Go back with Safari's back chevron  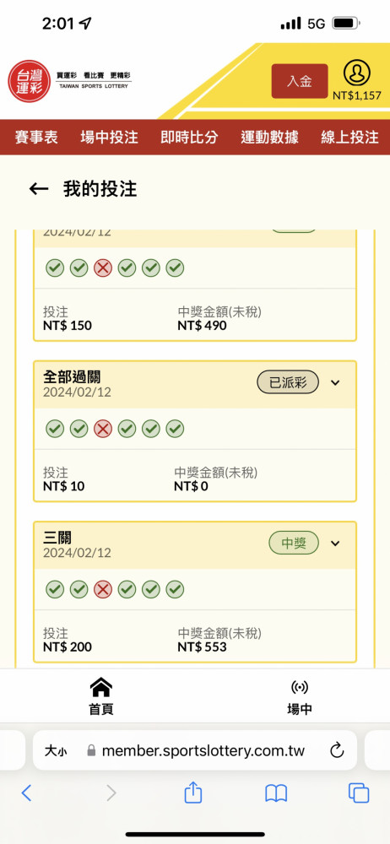point(26,793)
